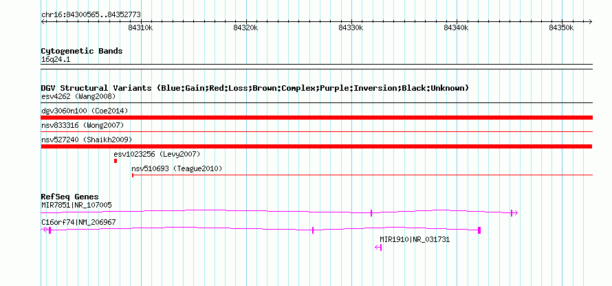This screenshot has height=286, width=612.
Task: Click the thick red nsv527240 loss bar
Action: 316,146
